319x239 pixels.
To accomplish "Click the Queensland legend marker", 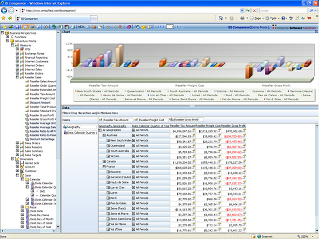I will 126,91.
